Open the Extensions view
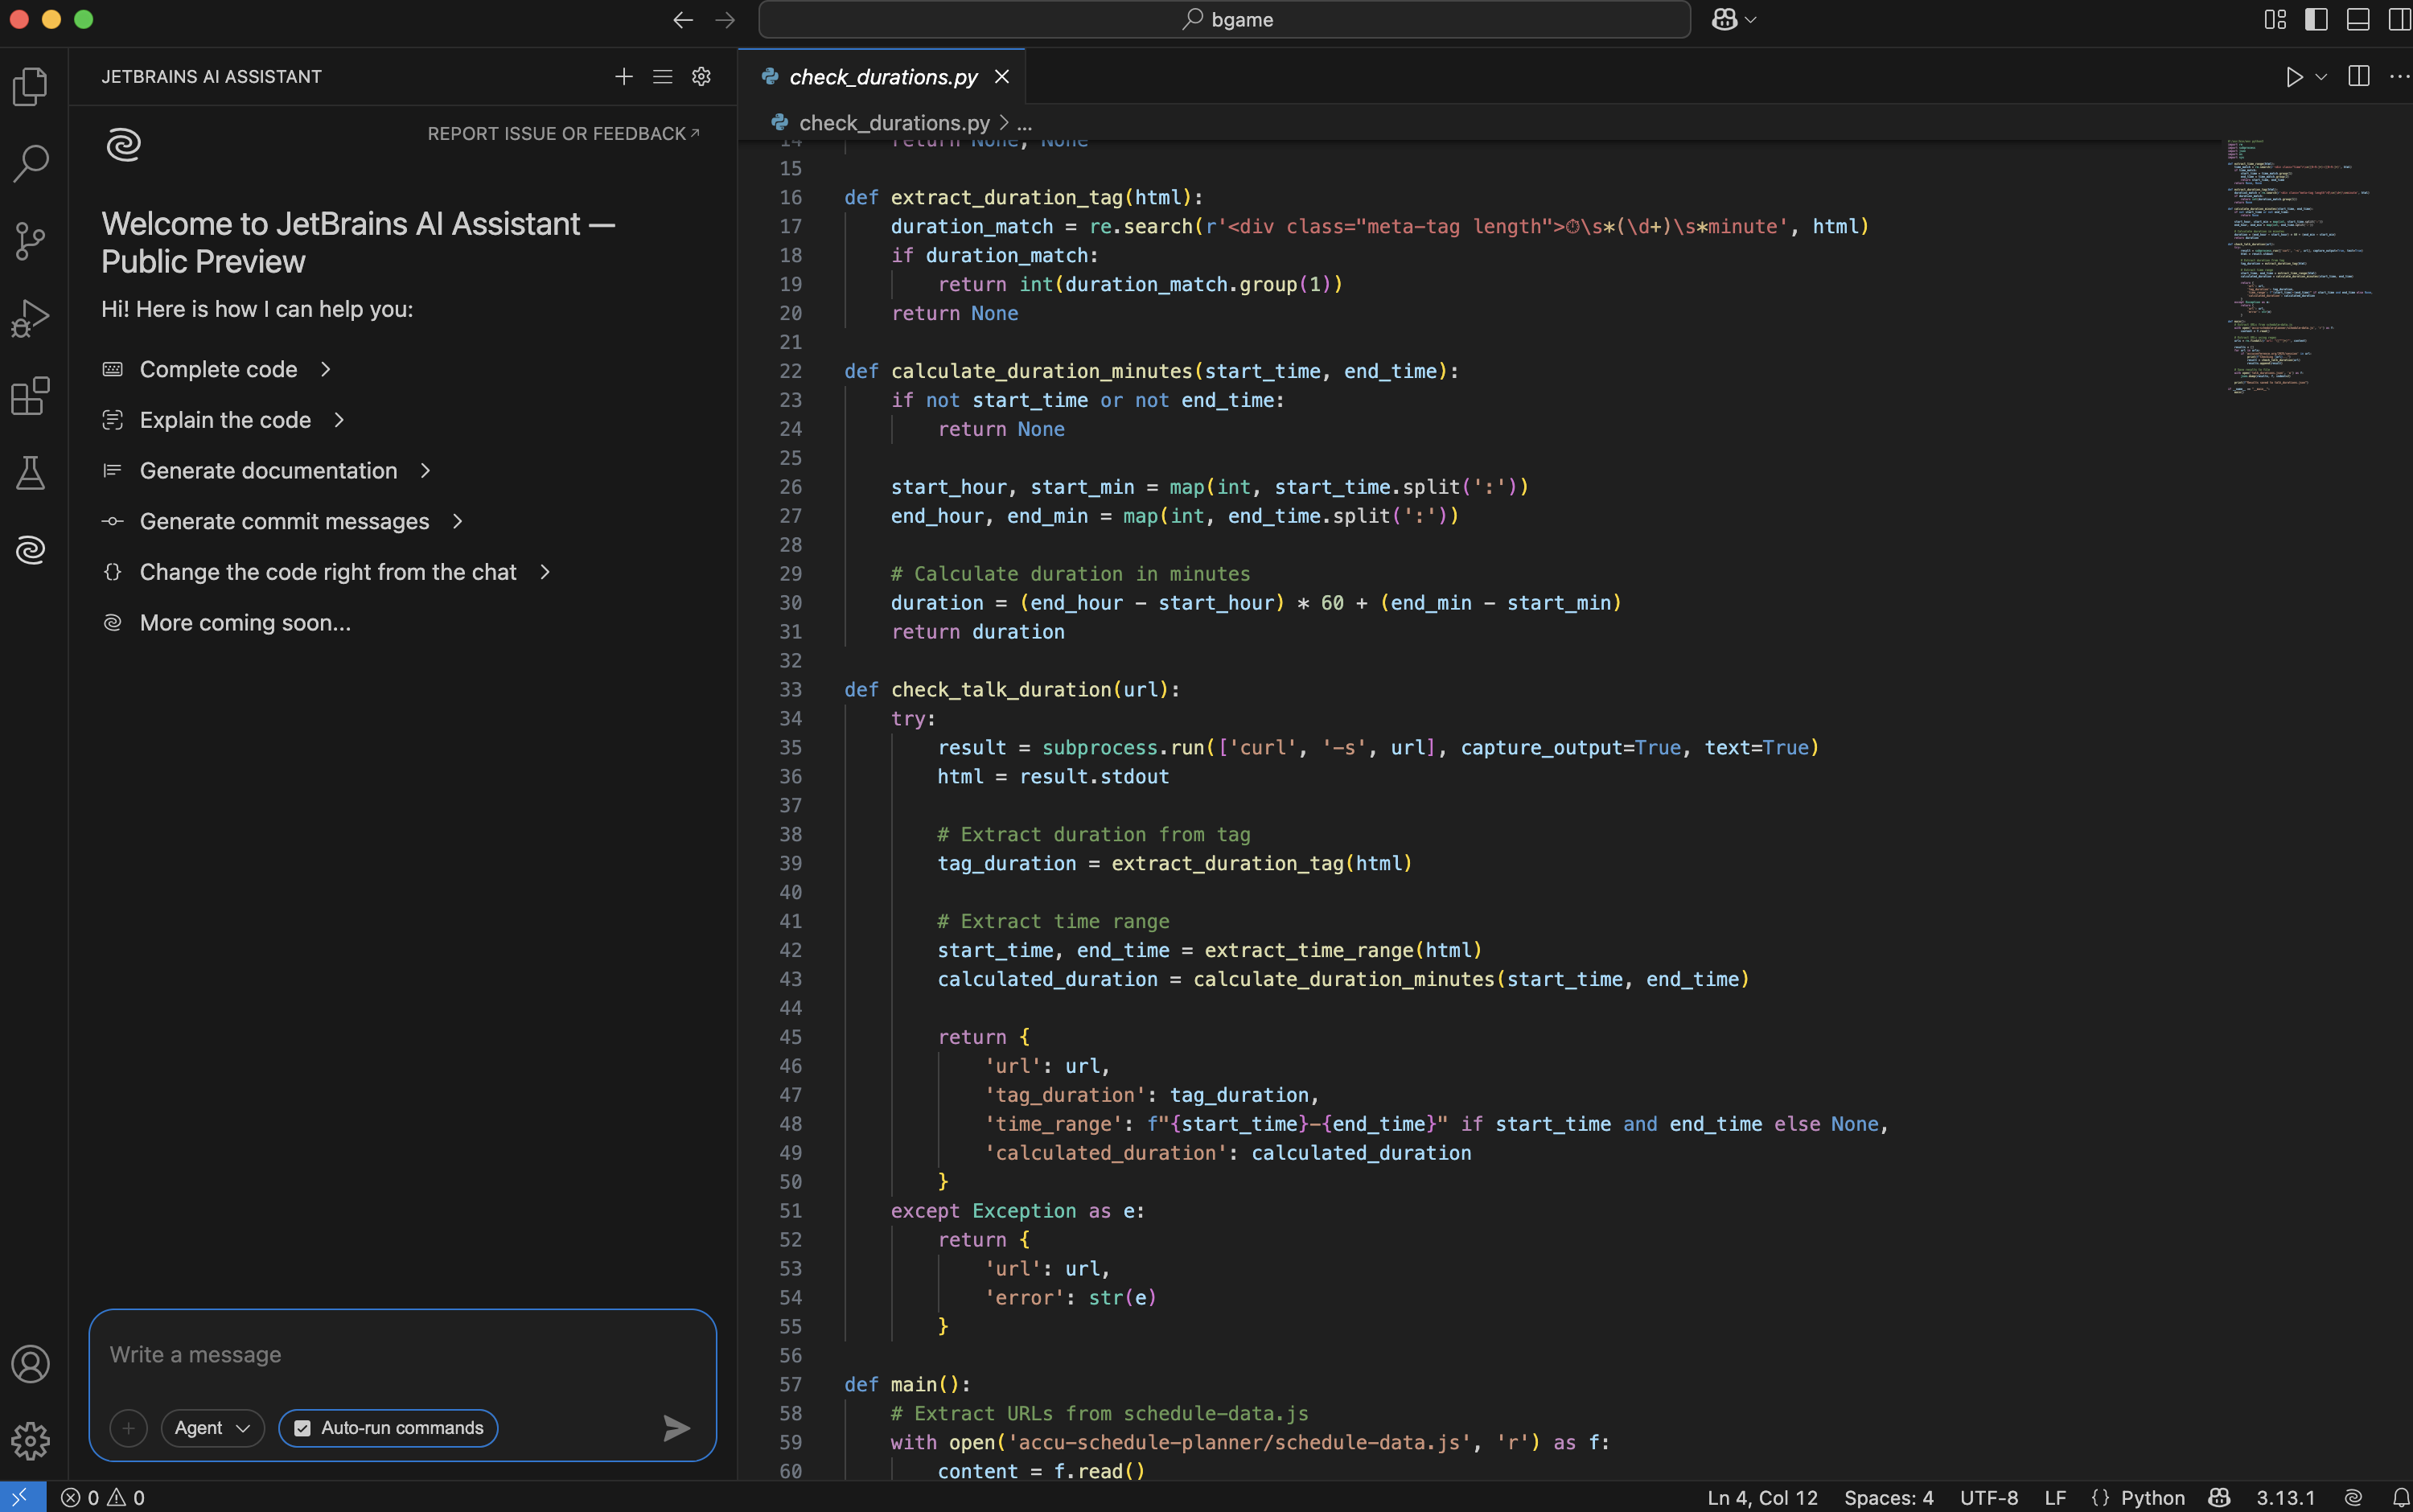The height and width of the screenshot is (1512, 2413). coord(30,396)
